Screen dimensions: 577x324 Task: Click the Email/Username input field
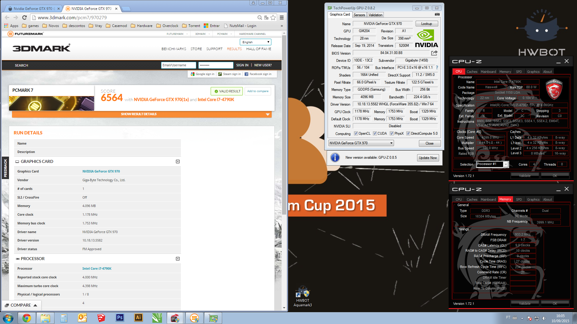tap(179, 65)
